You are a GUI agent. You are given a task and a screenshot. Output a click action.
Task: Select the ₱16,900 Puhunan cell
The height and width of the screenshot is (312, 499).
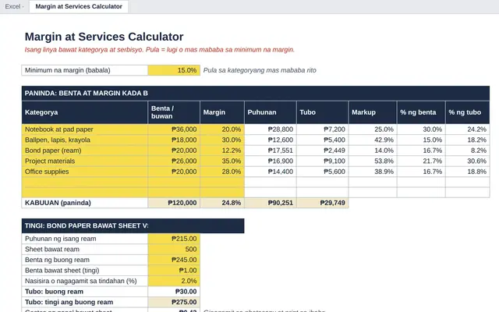271,161
